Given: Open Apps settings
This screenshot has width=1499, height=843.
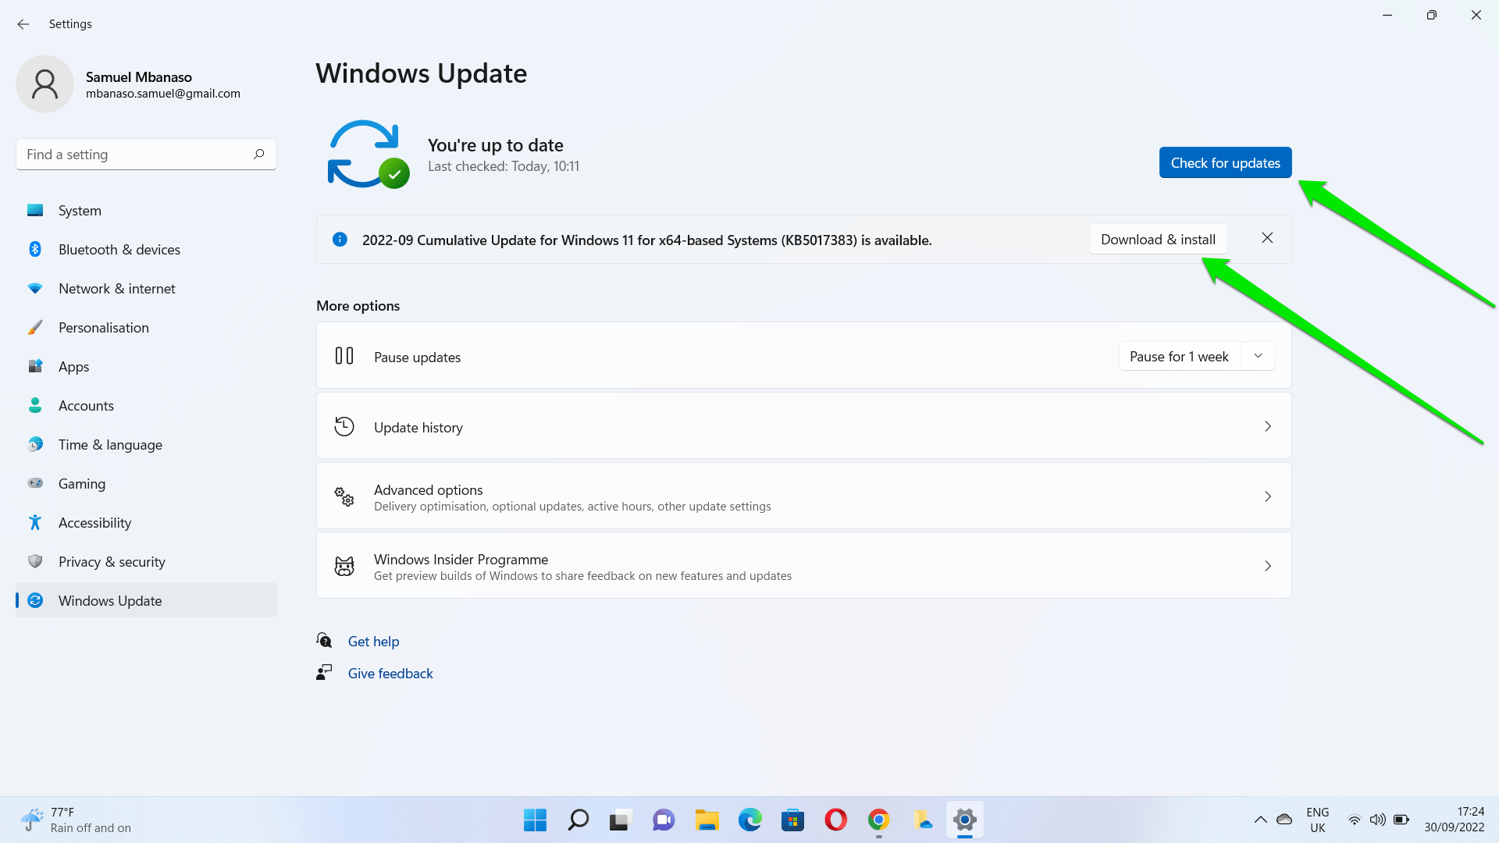Looking at the screenshot, I should pyautogui.click(x=146, y=367).
